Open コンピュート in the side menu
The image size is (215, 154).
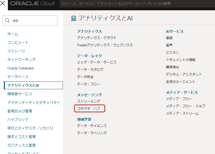tap(18, 42)
